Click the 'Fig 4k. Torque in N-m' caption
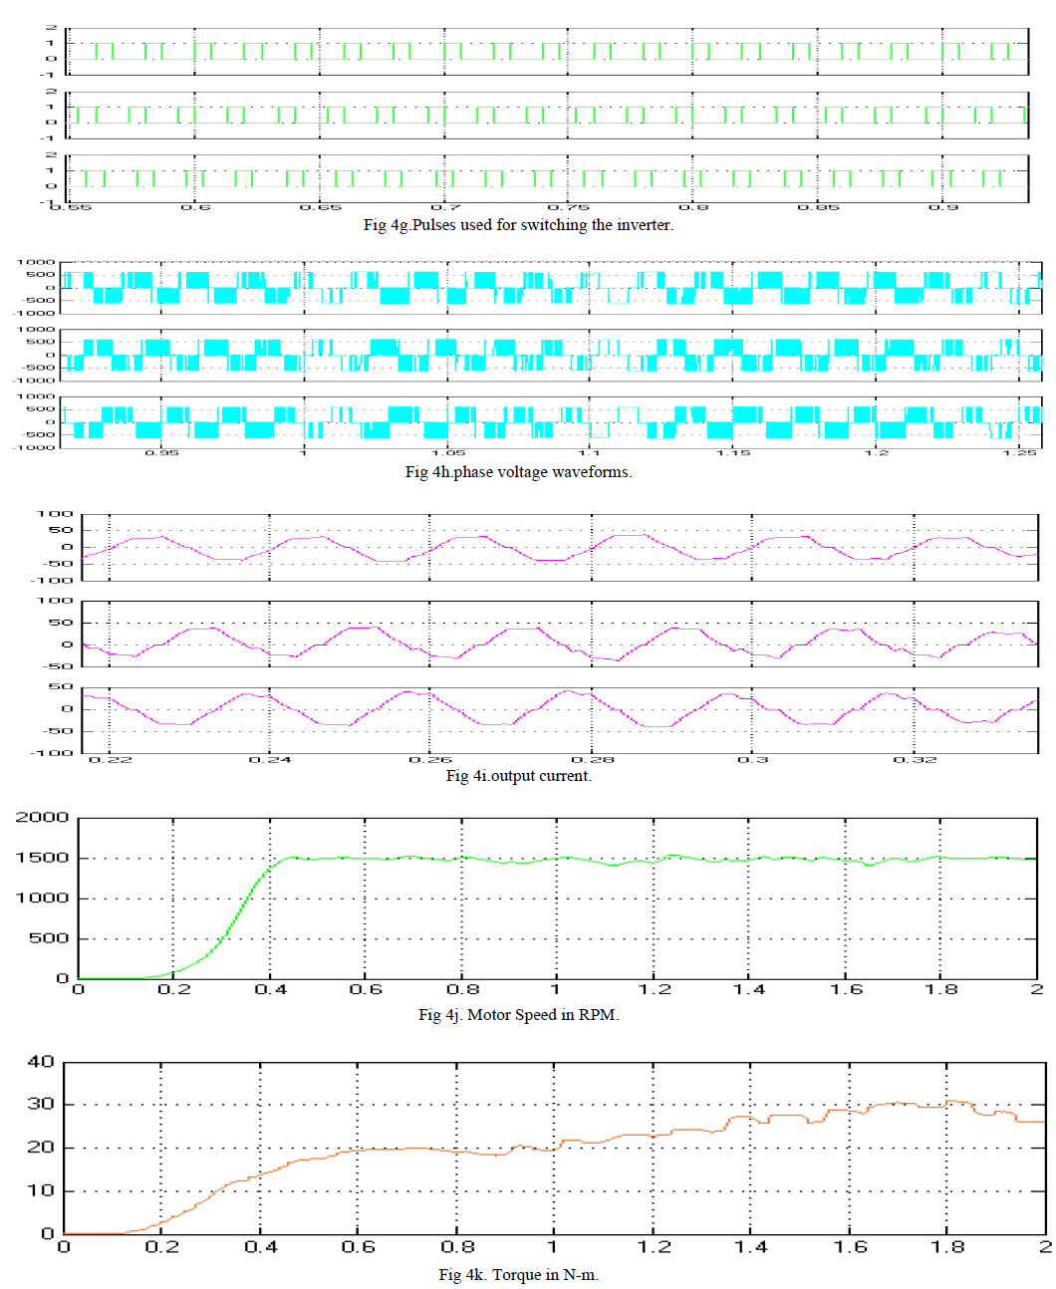This screenshot has width=1056, height=1289. pyautogui.click(x=518, y=1275)
